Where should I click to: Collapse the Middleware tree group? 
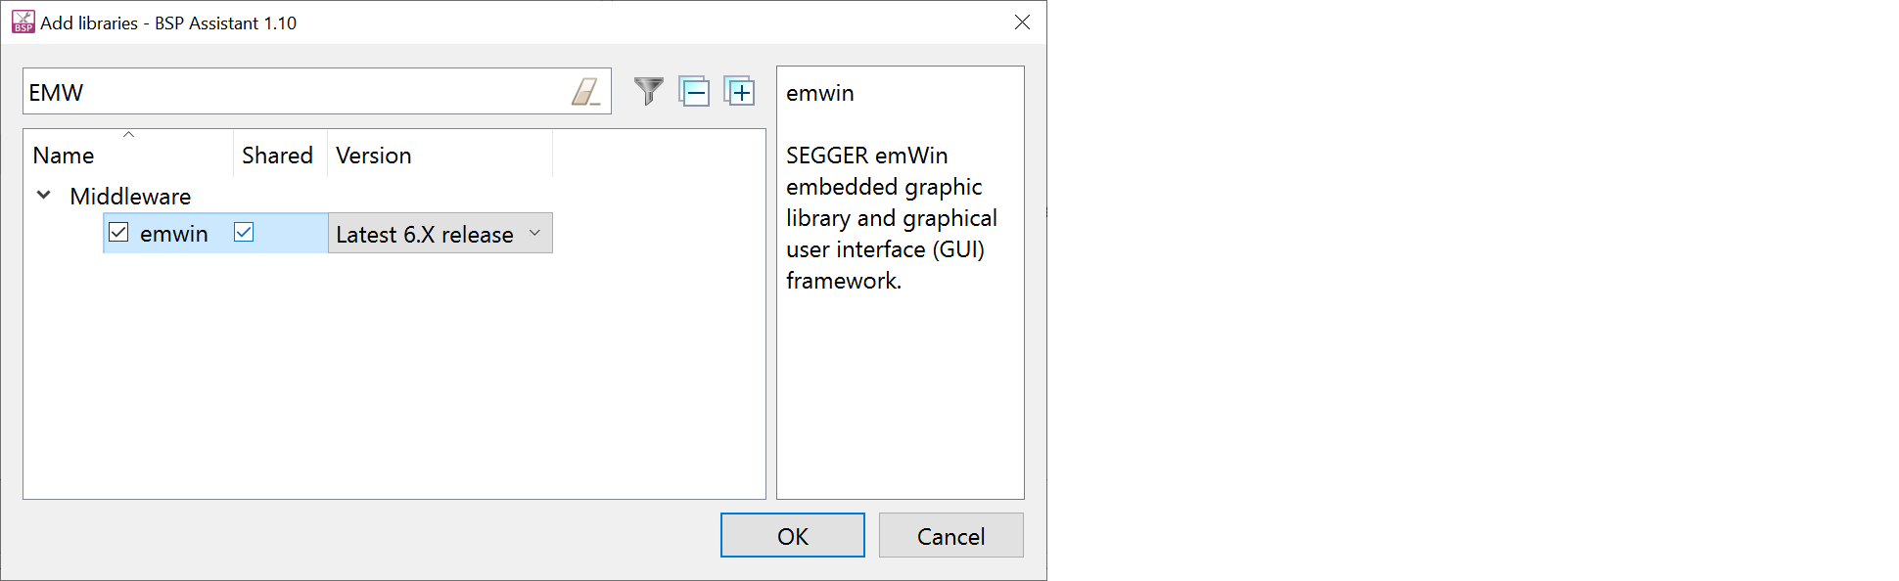coord(44,196)
